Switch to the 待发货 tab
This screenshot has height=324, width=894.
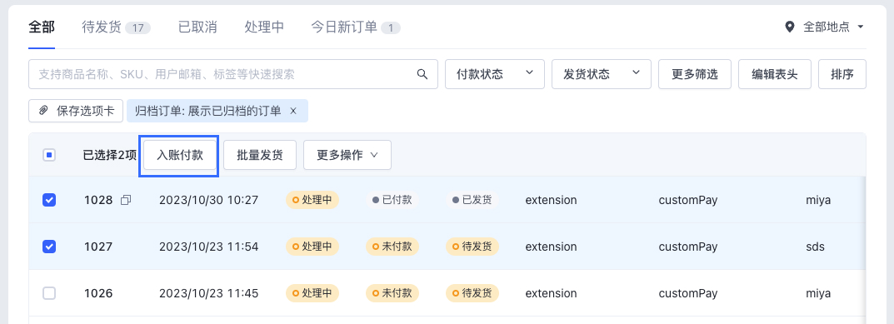point(116,27)
